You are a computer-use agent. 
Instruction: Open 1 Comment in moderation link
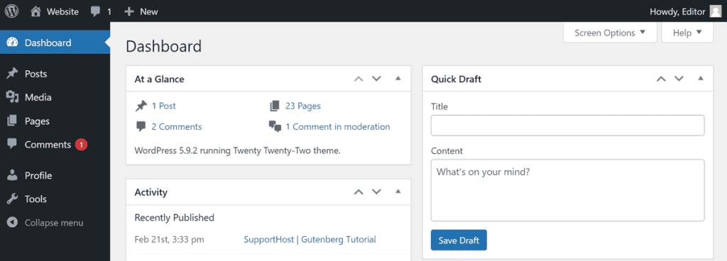click(337, 127)
